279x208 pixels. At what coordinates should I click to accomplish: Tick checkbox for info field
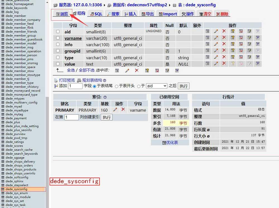58,44
